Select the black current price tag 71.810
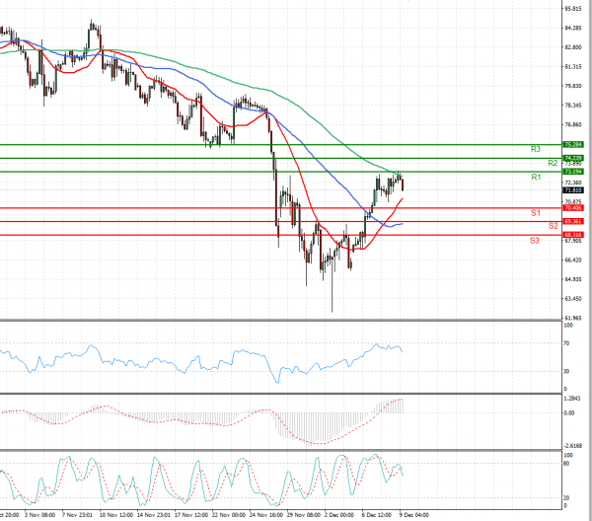592x521 pixels. tap(573, 190)
